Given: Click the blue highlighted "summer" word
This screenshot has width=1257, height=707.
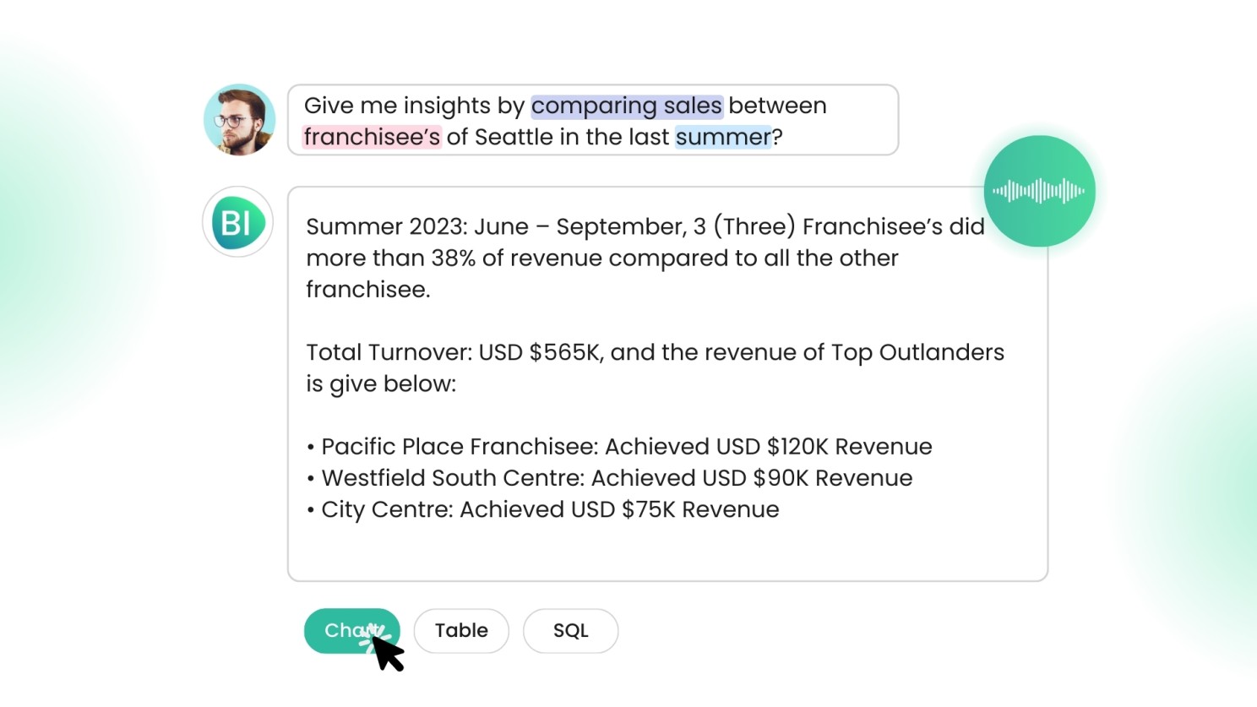Looking at the screenshot, I should pyautogui.click(x=723, y=137).
